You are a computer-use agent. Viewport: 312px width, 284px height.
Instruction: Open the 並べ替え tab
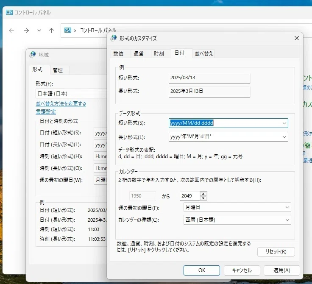pyautogui.click(x=204, y=53)
